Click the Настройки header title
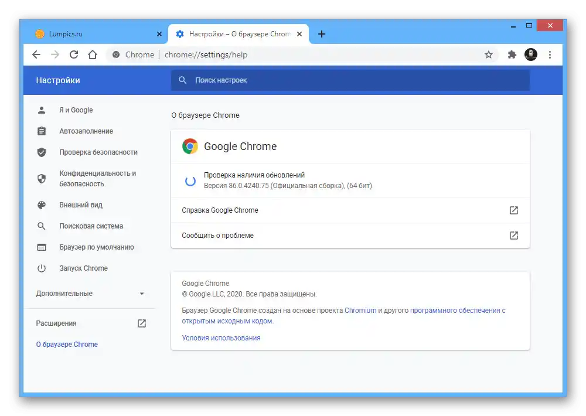The image size is (586, 416). point(58,80)
